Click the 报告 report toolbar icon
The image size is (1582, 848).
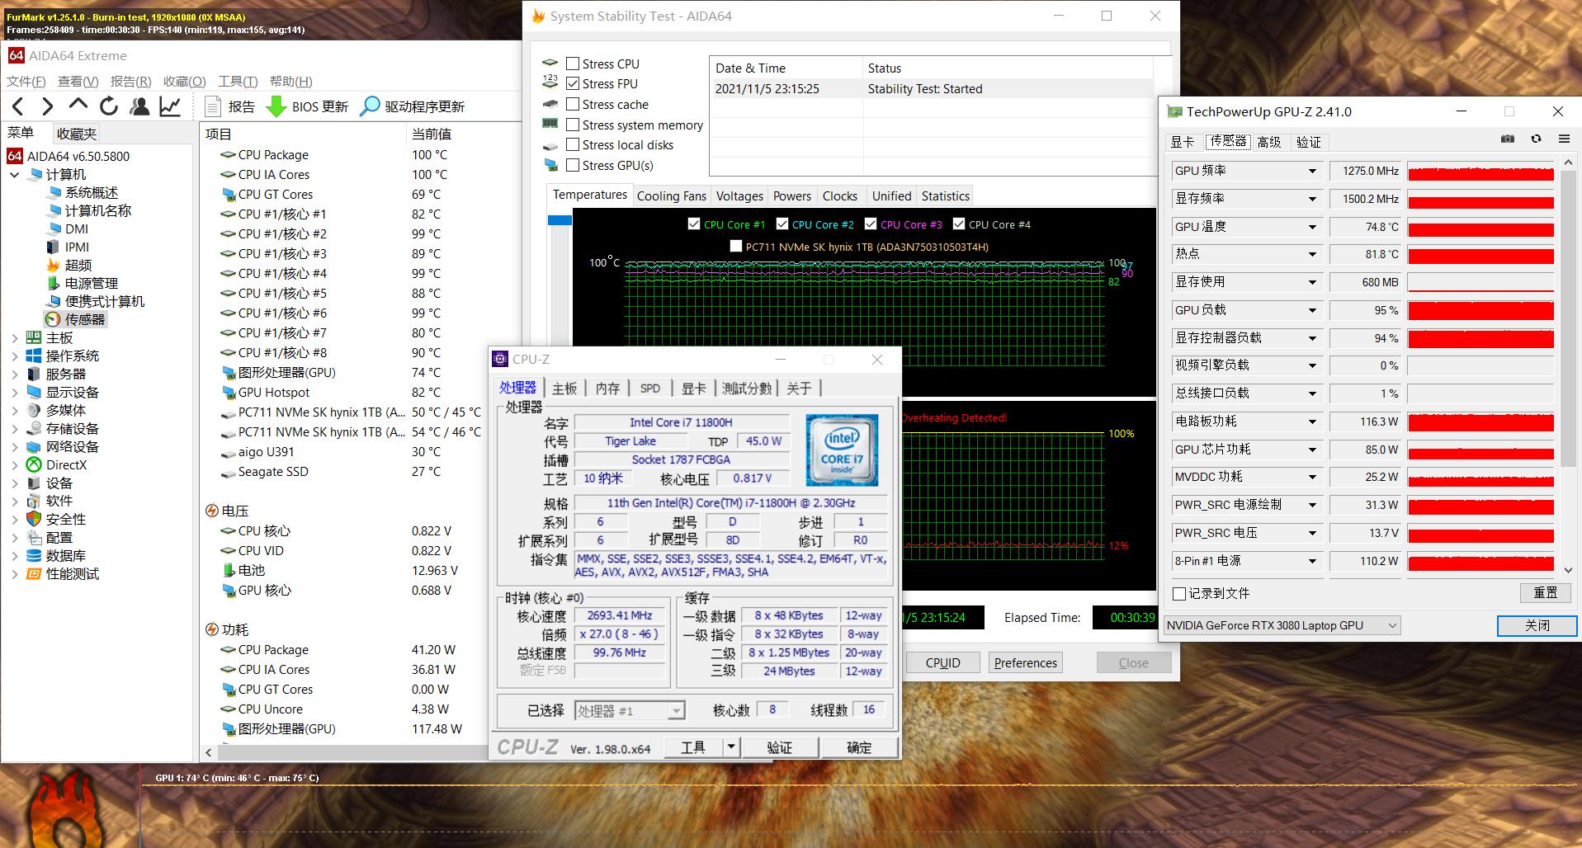tap(213, 106)
